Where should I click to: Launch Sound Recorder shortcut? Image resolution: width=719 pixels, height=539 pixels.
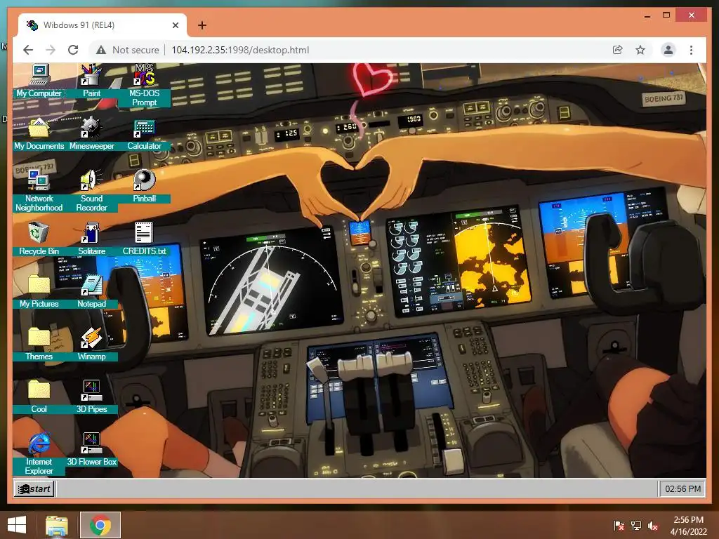click(x=91, y=191)
